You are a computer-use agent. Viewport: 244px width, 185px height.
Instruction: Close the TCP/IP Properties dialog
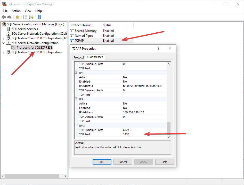coord(170,48)
